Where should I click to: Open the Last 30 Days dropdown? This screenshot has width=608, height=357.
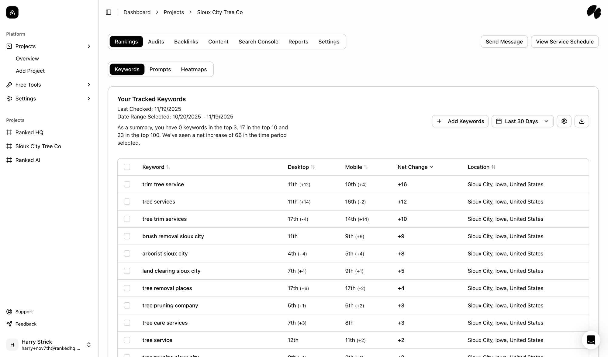tap(522, 121)
